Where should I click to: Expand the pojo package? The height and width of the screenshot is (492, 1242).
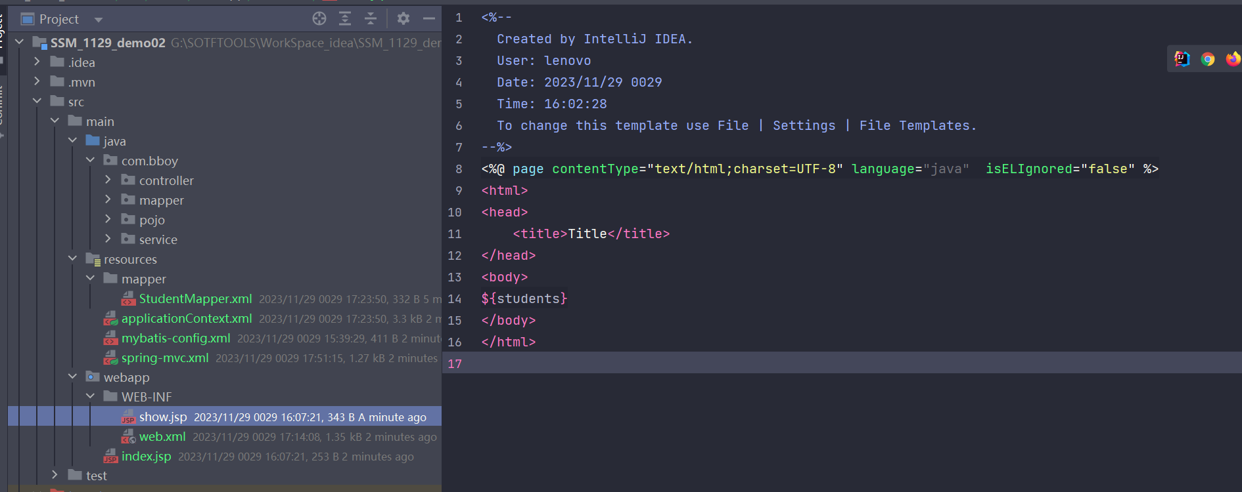108,219
